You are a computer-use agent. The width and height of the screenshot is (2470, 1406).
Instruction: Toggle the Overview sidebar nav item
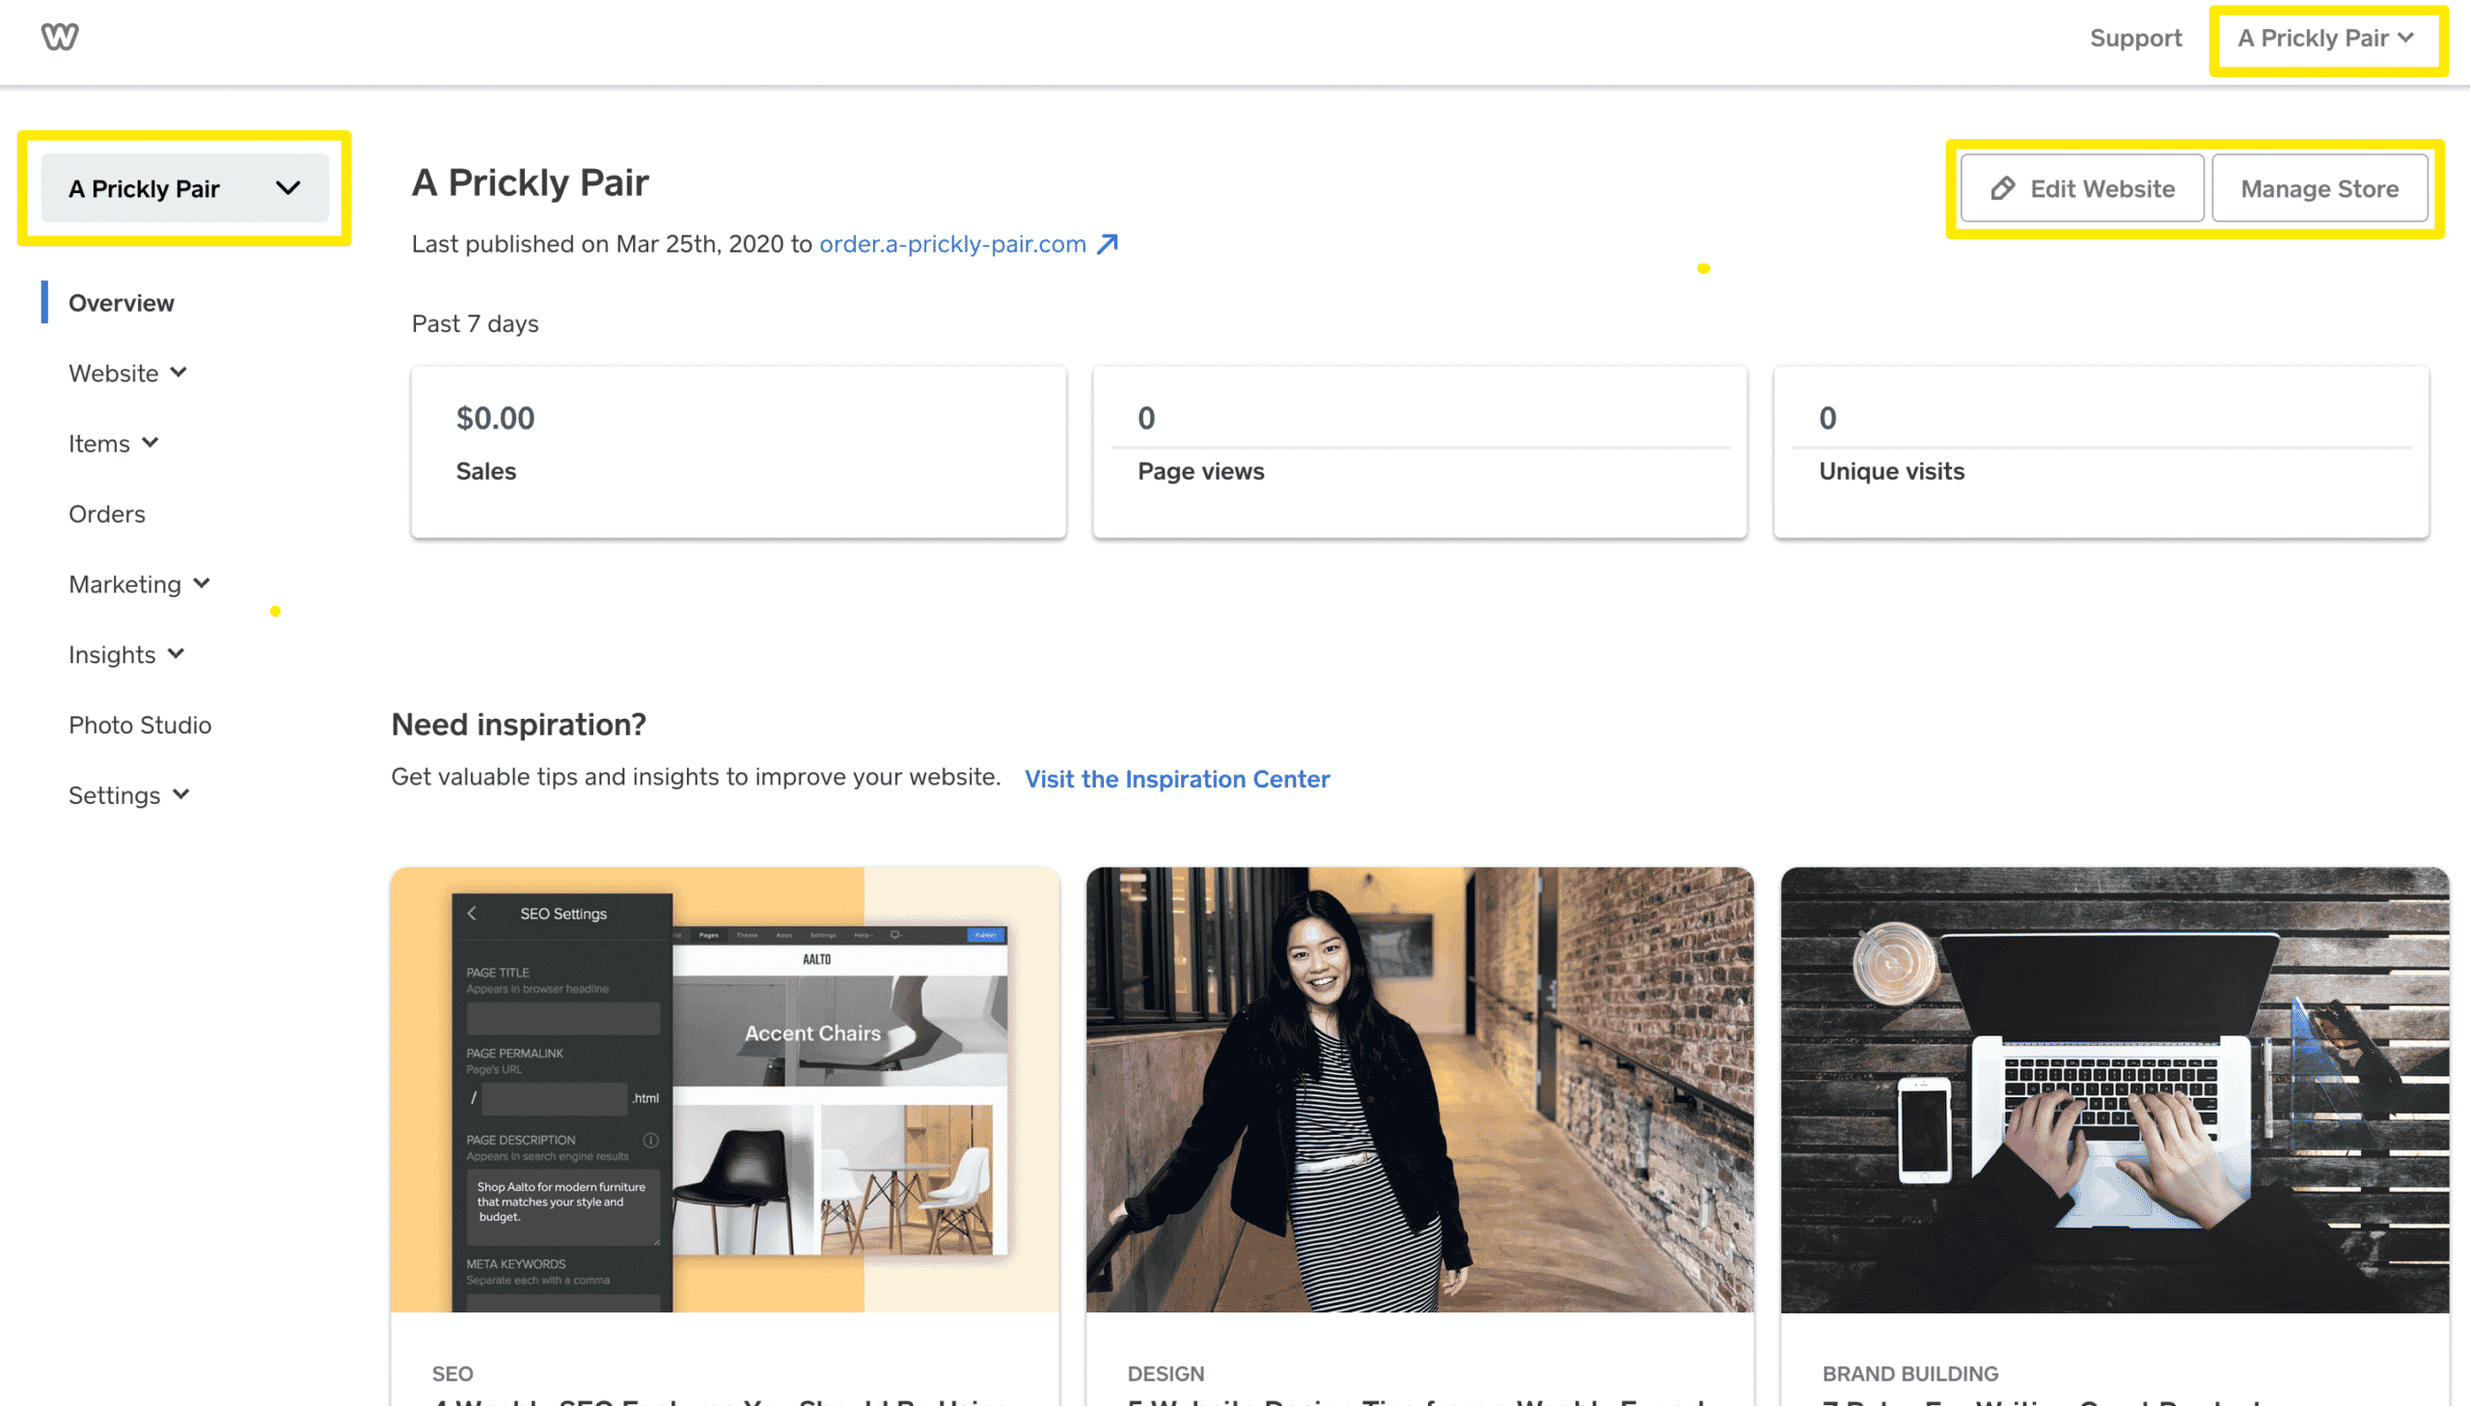coord(121,302)
